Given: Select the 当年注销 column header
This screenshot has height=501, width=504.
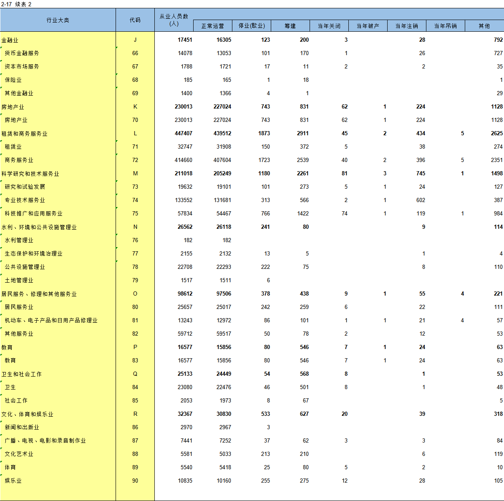Looking at the screenshot, I should point(407,26).
